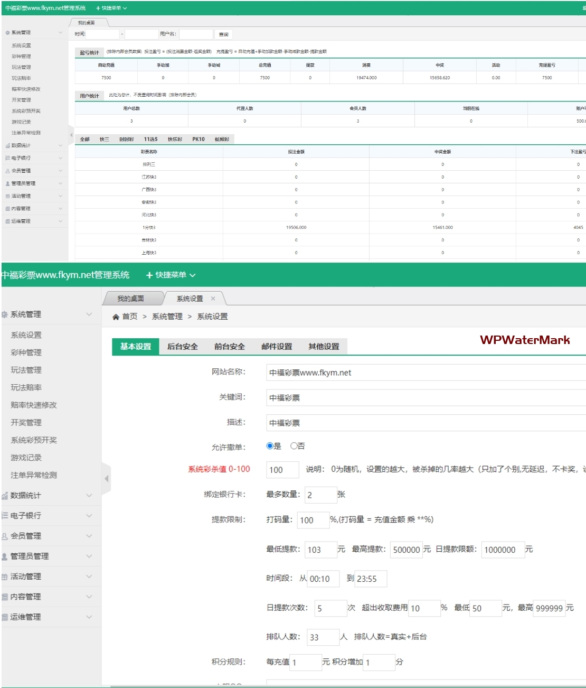586x688 pixels.
Task: Close the 系统设置 tab with its x
Action: 213,299
